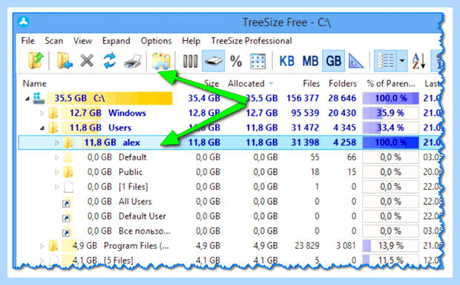Click the printer icon in the toolbar

click(x=133, y=62)
